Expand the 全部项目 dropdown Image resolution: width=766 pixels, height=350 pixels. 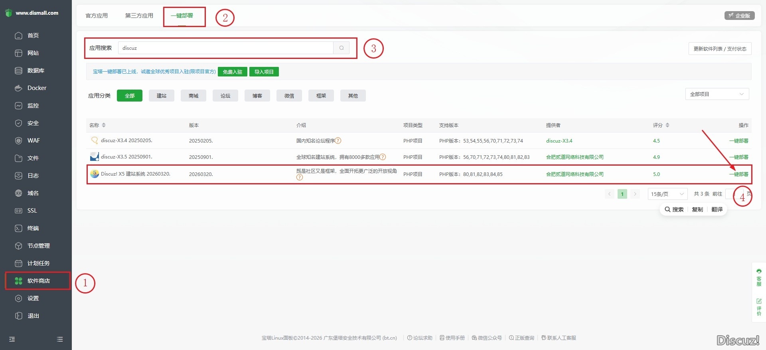717,94
